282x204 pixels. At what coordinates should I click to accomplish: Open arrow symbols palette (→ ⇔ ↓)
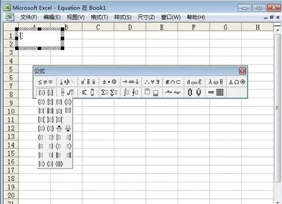click(131, 82)
